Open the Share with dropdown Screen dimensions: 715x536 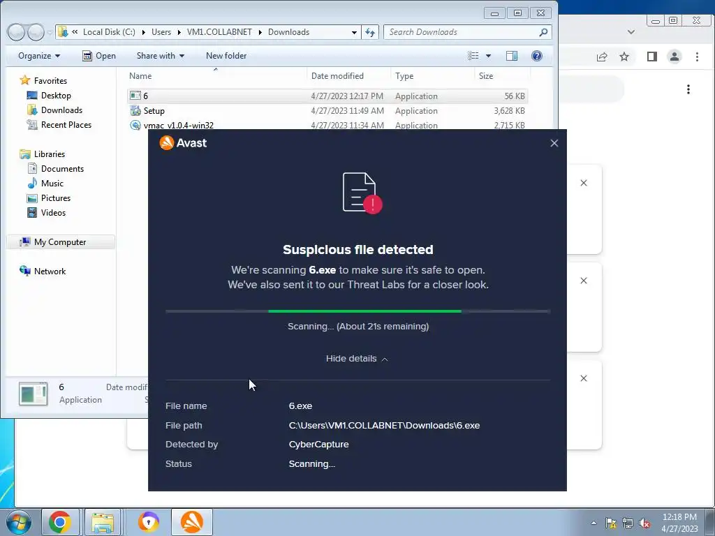[161, 56]
